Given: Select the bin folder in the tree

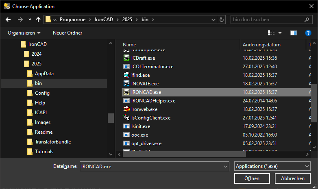Looking at the screenshot, I should click(54, 83).
